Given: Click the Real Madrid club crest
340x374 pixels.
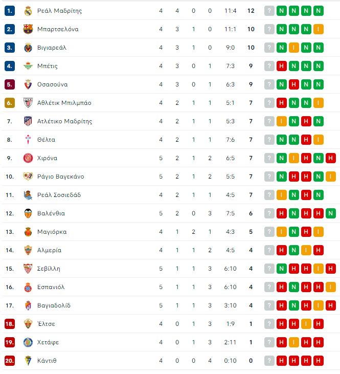Looking at the screenshot, I should coord(28,11).
